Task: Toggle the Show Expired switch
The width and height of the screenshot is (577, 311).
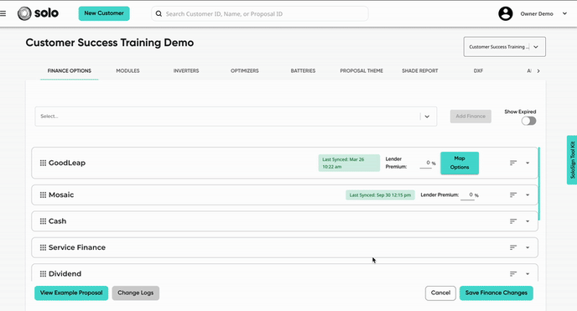Action: (x=528, y=121)
